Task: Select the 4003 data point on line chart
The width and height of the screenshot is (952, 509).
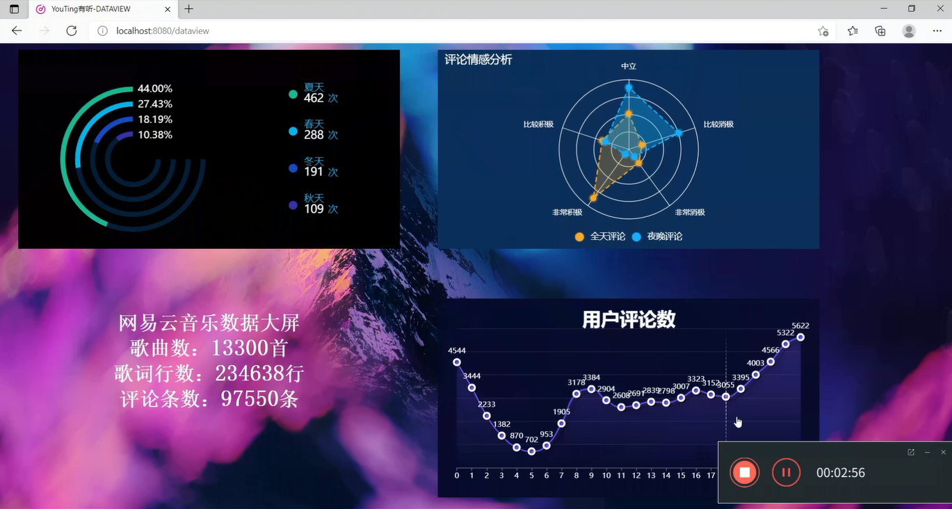Action: (x=756, y=375)
